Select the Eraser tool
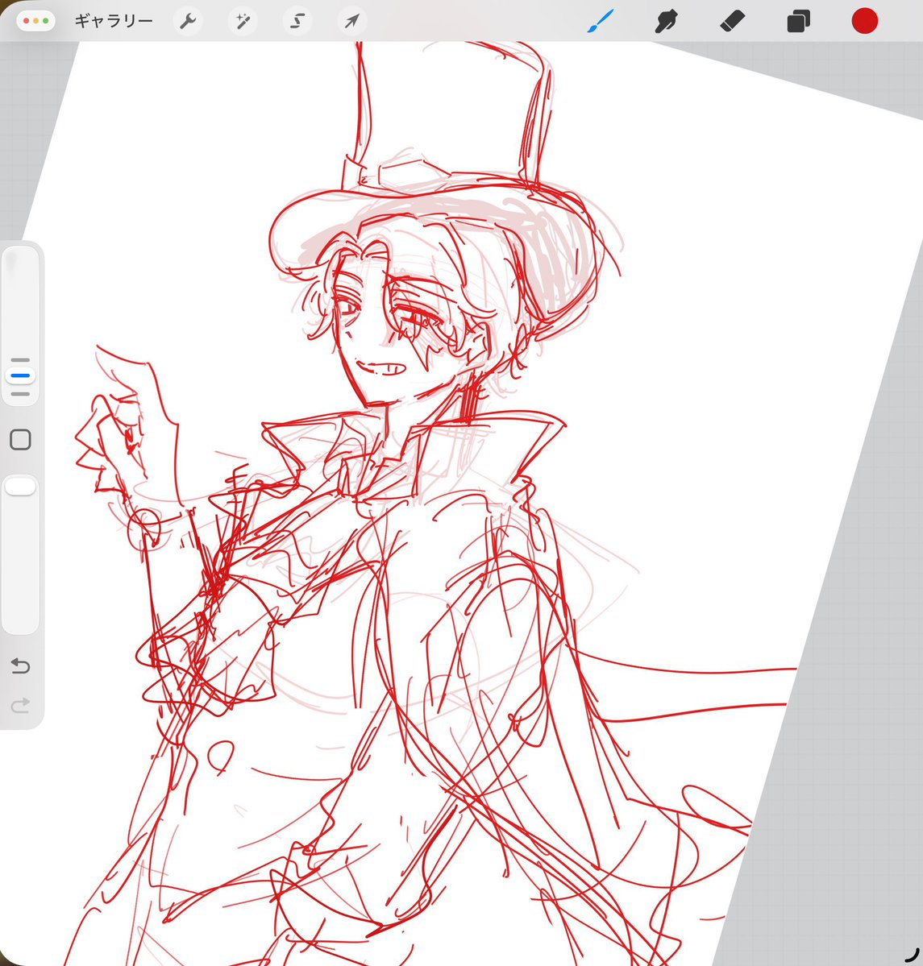The width and height of the screenshot is (923, 966). 733,21
